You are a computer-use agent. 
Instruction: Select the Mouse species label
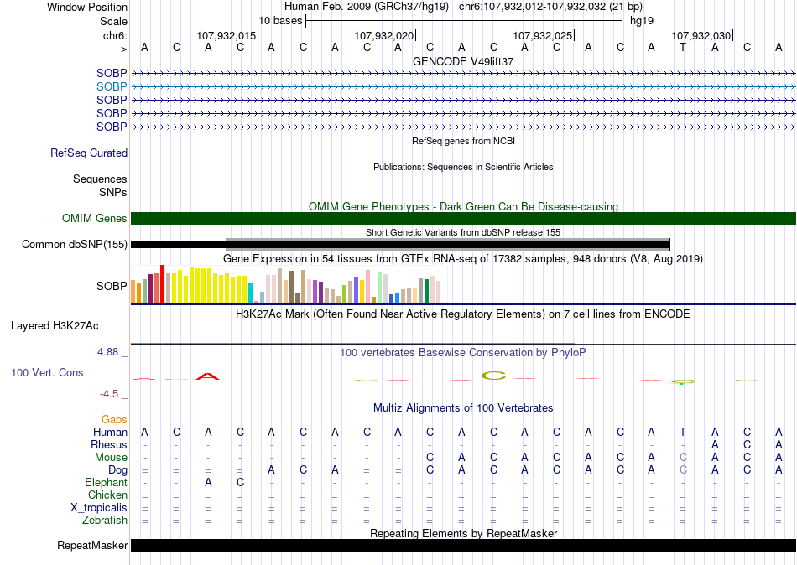(111, 458)
